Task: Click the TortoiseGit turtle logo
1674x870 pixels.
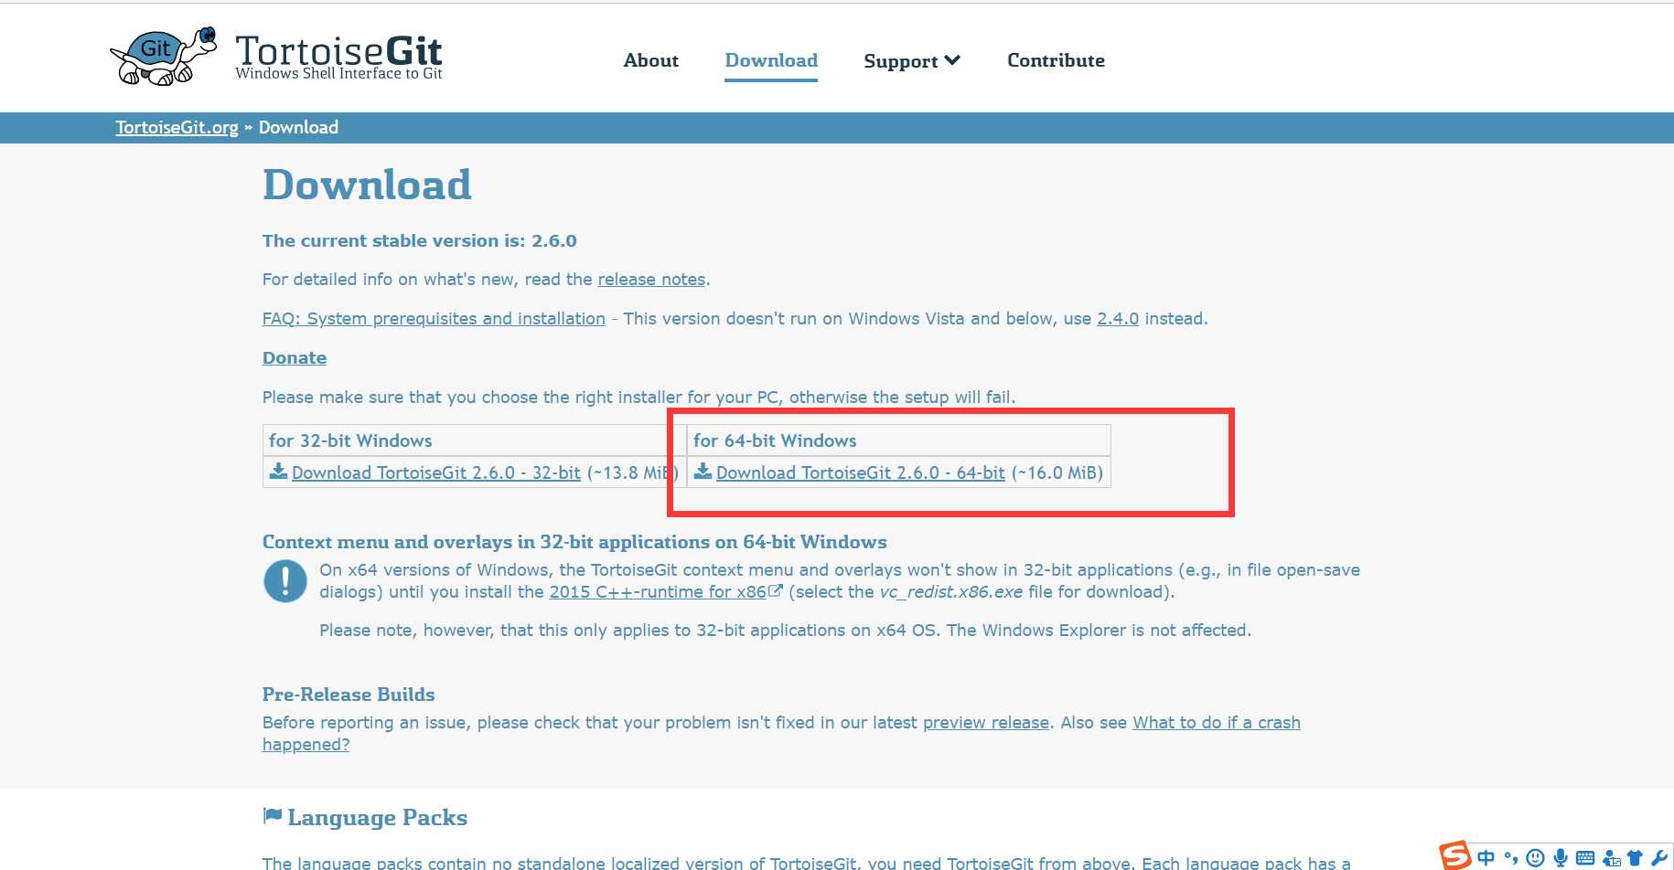Action: (x=163, y=57)
